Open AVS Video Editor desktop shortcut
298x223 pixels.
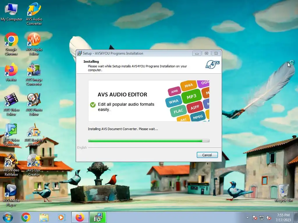11,104
